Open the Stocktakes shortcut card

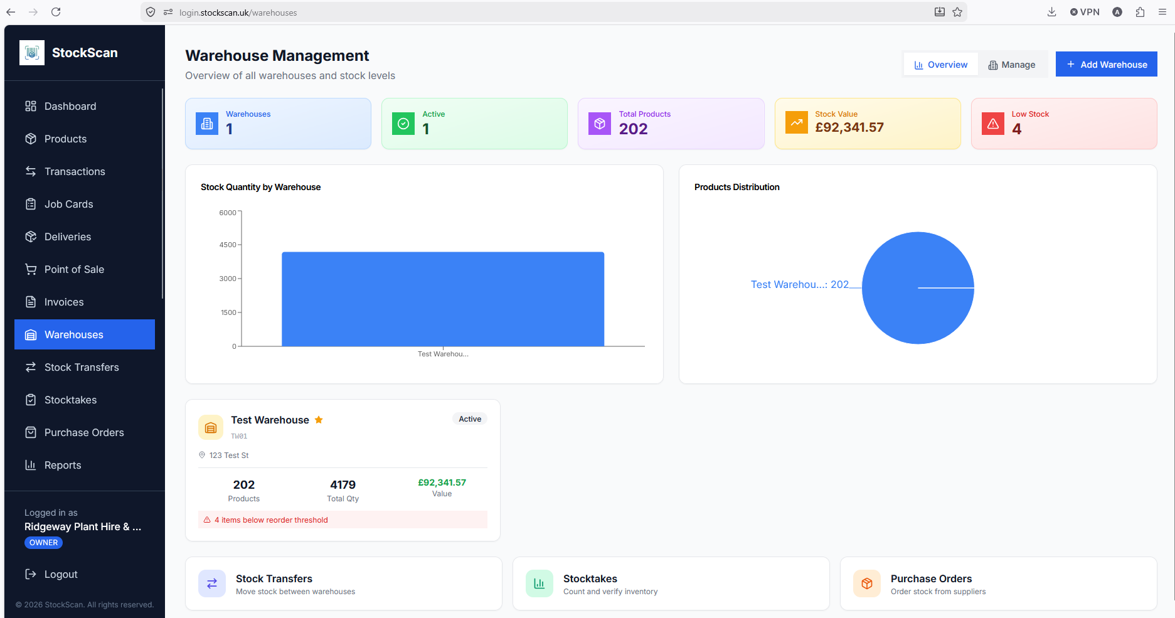click(671, 583)
